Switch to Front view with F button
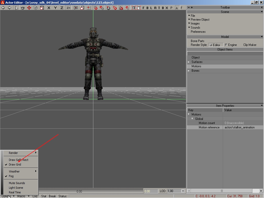This screenshot has width=264, height=198. coord(143,8)
